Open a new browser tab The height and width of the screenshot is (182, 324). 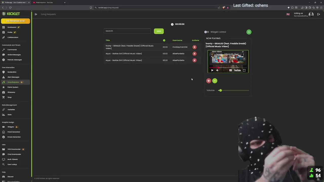coord(65,3)
